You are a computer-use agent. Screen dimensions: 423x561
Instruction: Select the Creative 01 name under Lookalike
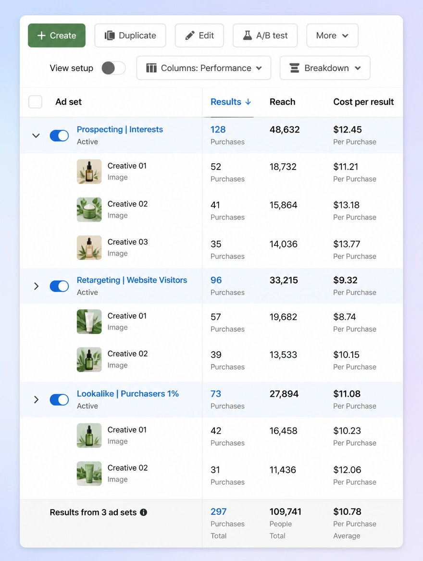(x=127, y=430)
